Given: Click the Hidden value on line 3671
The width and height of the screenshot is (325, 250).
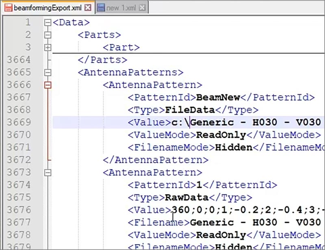Looking at the screenshot, I should (x=234, y=147).
